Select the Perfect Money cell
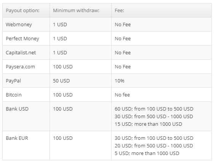This screenshot has height=163, width=216. (22, 39)
